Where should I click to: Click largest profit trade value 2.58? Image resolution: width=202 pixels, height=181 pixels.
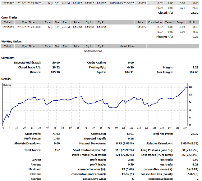pyautogui.click(x=131, y=160)
